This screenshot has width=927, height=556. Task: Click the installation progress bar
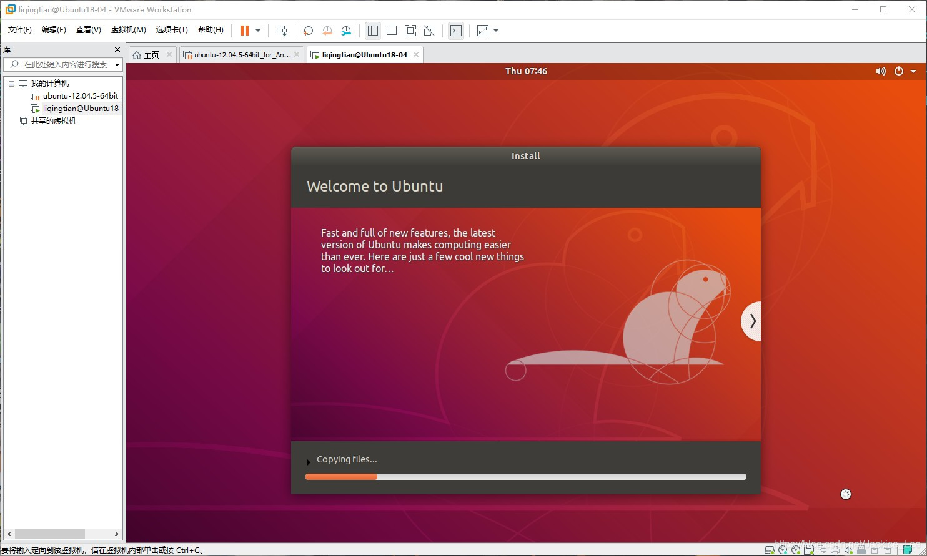526,477
